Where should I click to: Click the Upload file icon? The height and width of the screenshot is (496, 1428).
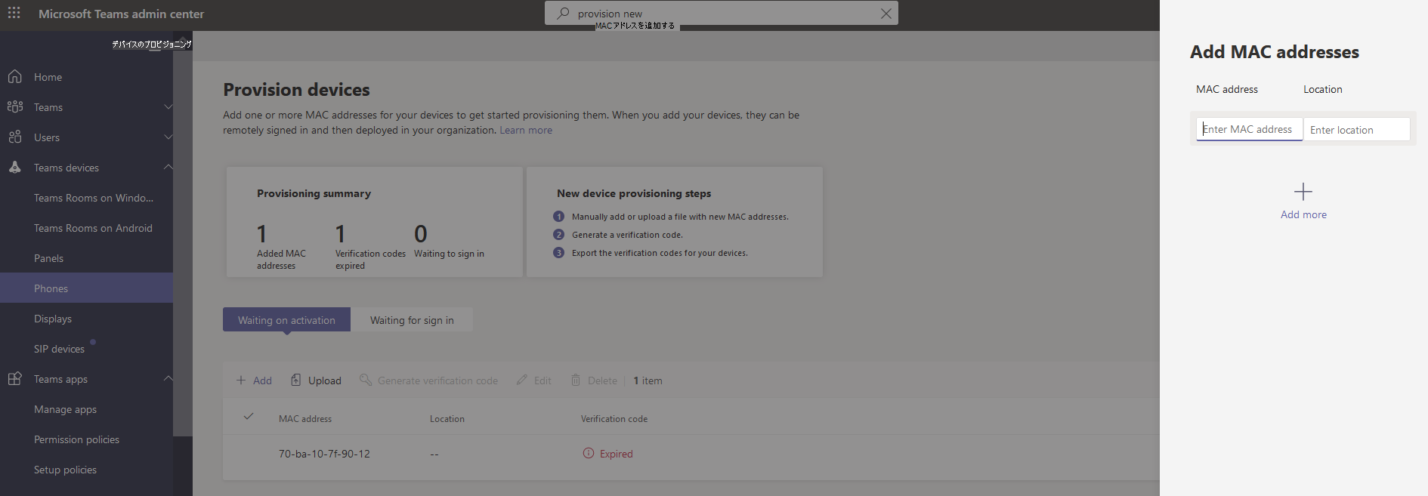coord(296,380)
